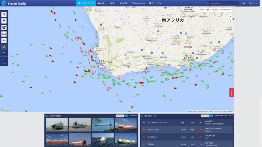Toggle the 218 indicator in left sidebar
The width and height of the screenshot is (262, 147).
[1, 63]
